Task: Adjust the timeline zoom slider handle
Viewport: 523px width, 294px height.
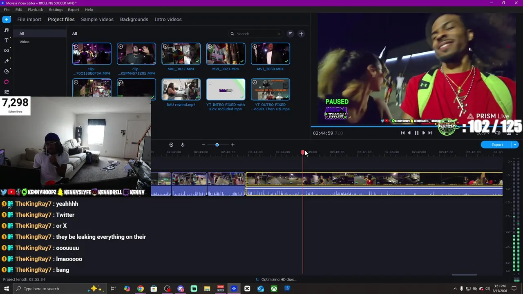Action: [217, 145]
